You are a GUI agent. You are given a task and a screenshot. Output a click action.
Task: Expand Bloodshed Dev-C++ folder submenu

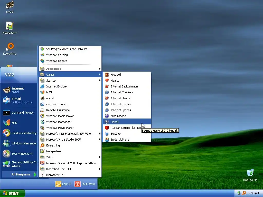(x=70, y=169)
